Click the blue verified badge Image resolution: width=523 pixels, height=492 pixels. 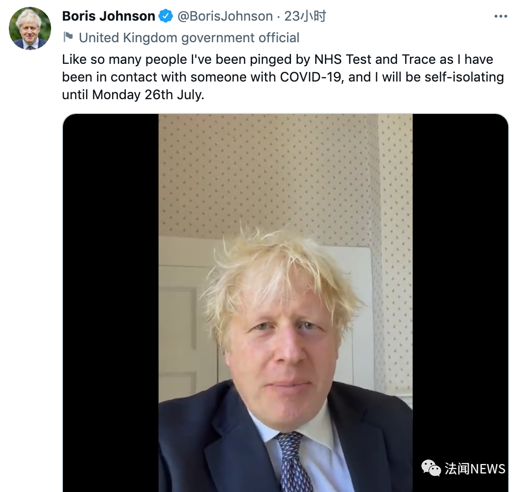[x=166, y=16]
